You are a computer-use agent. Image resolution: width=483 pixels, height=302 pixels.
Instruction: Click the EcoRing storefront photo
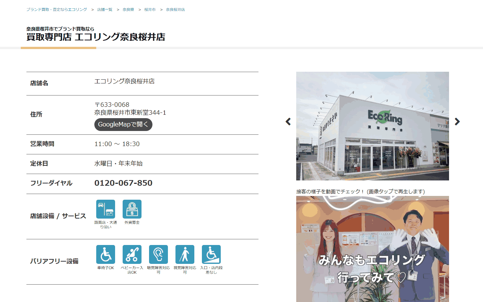click(372, 126)
